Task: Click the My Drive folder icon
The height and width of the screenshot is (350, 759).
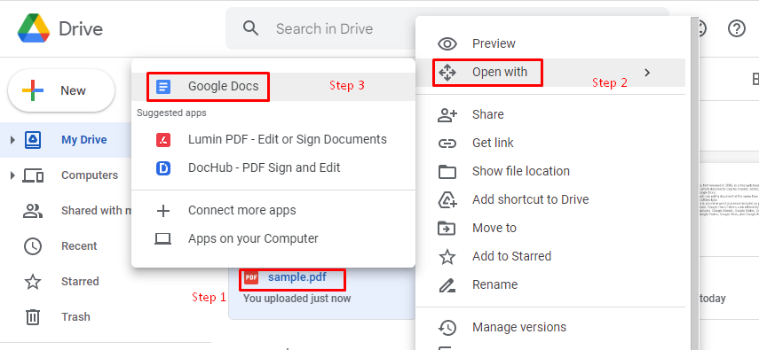Action: [33, 140]
